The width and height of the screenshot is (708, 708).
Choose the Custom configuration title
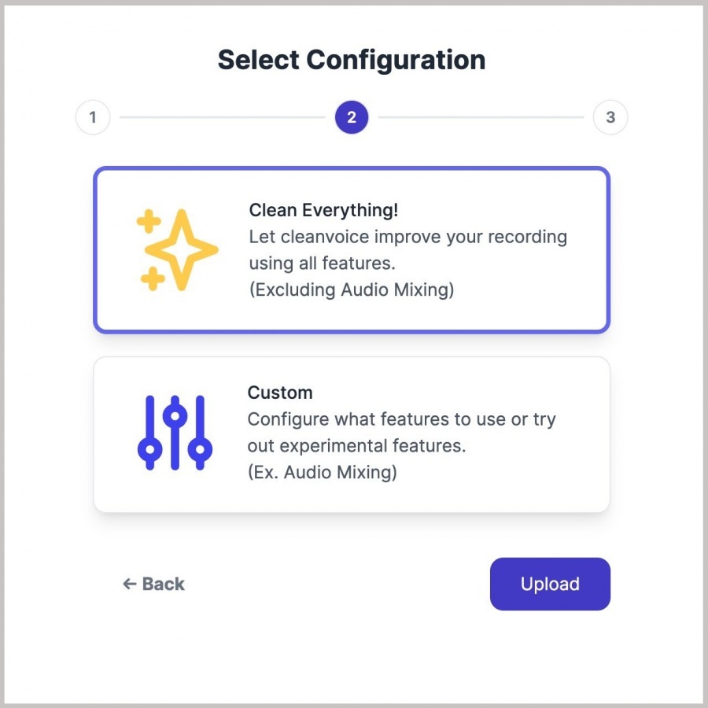coord(280,393)
